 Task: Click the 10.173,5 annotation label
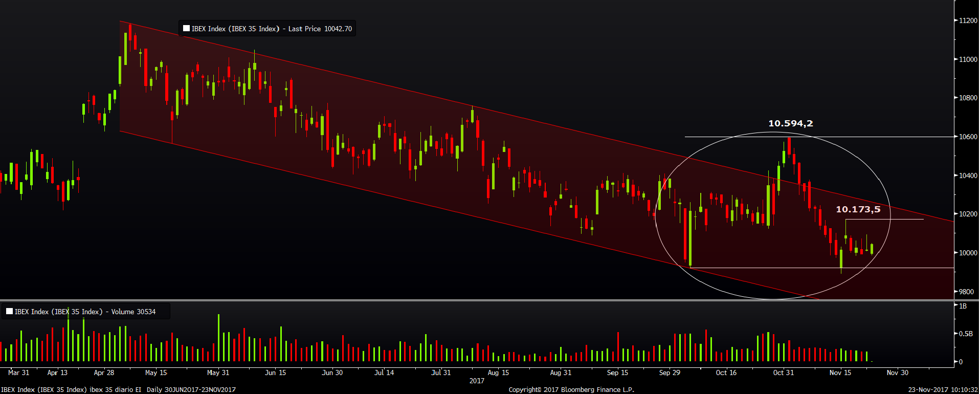click(x=858, y=209)
